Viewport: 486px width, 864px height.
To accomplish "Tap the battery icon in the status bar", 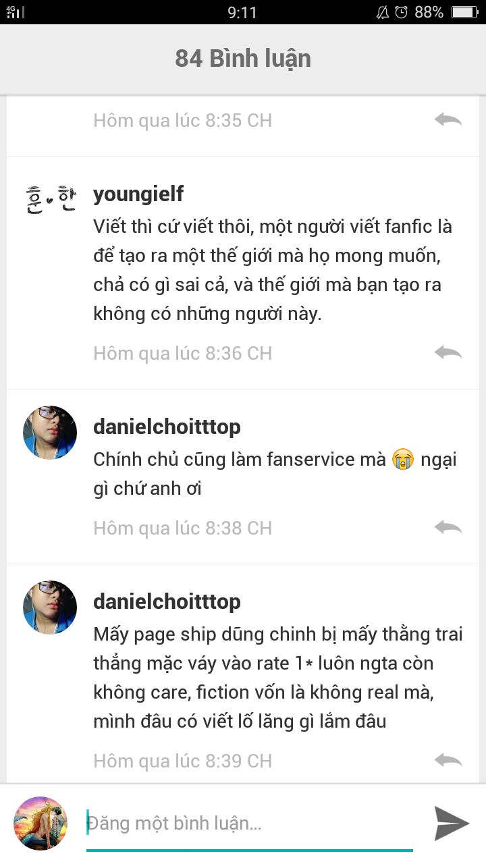I will point(464,12).
